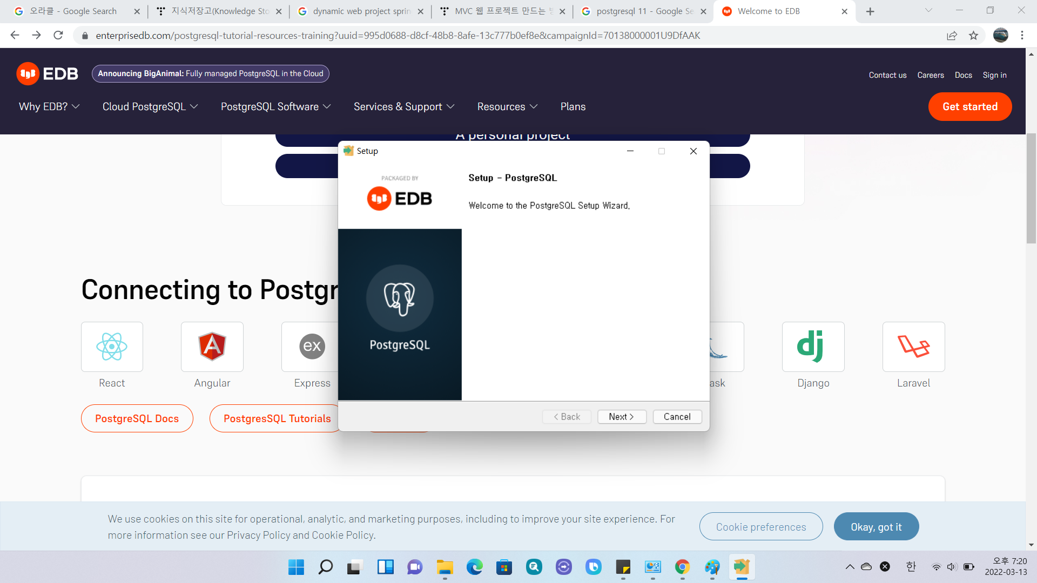Reload the page in browser
Screen dimensions: 1037x583
pos(58,36)
